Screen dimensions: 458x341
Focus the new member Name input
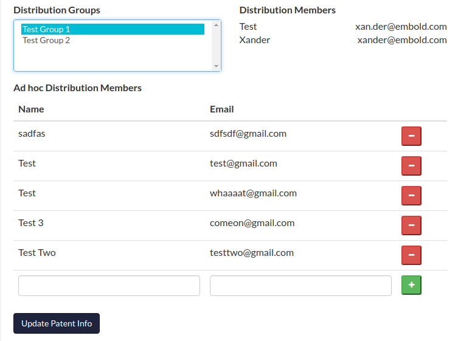click(x=109, y=286)
